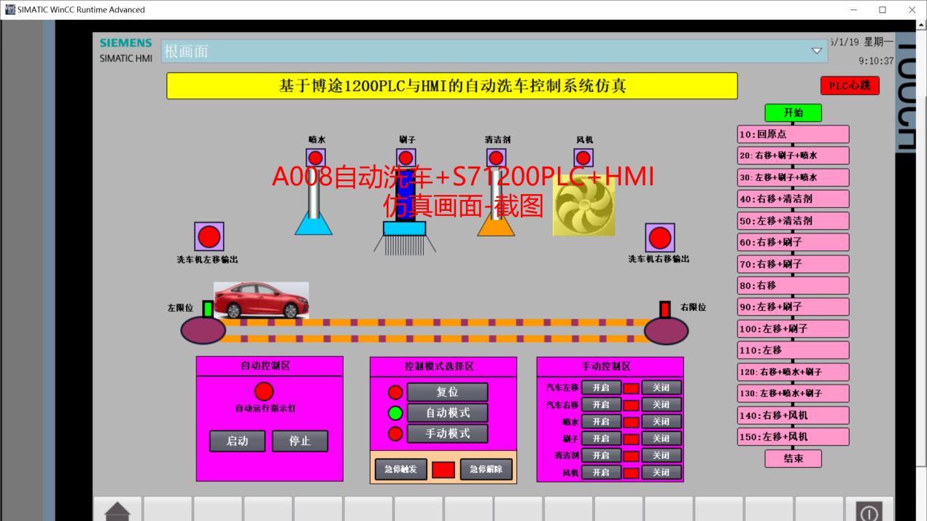
Task: Open the home screen navigation icon
Action: pyautogui.click(x=117, y=511)
